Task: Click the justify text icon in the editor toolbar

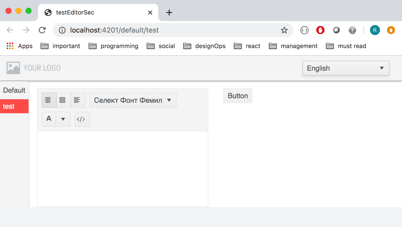Action: coord(63,100)
